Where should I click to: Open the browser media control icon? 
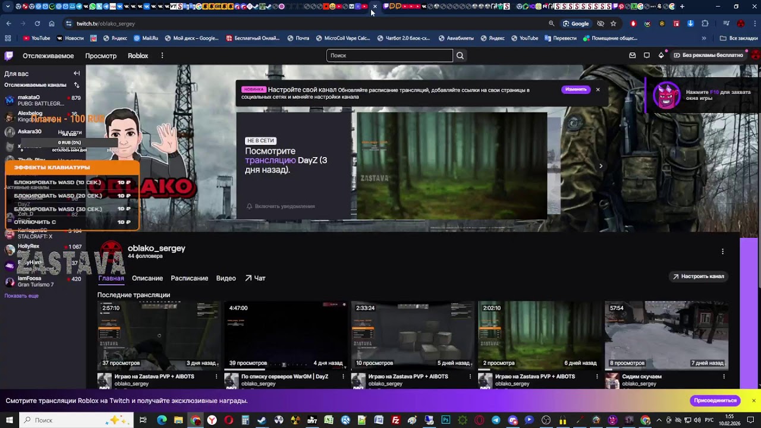[726, 24]
